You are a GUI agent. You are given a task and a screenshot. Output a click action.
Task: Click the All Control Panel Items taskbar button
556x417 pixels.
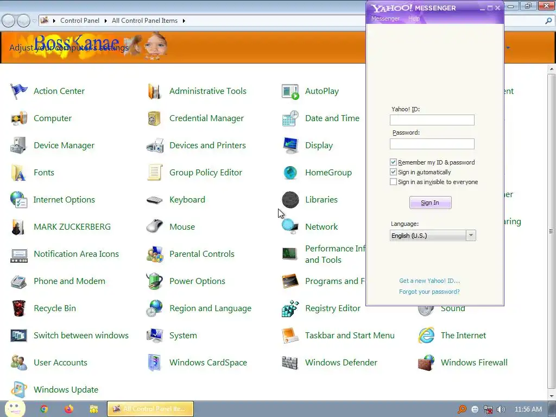(x=150, y=409)
